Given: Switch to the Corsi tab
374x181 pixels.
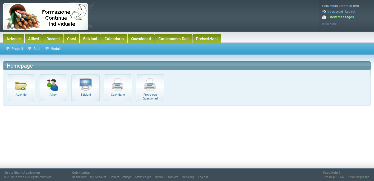Looking at the screenshot, I should point(71,39).
